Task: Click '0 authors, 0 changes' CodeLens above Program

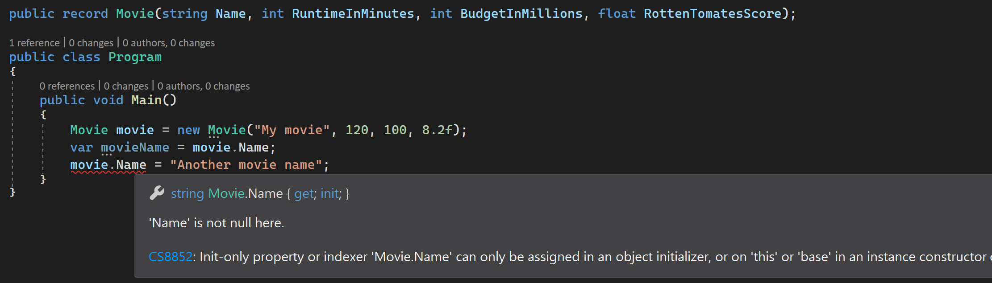Action: click(167, 42)
